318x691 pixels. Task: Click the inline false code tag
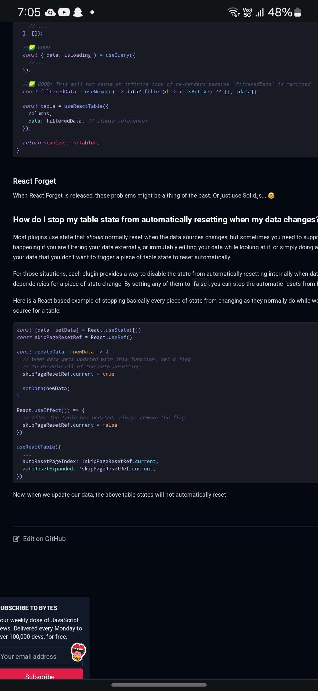(200, 284)
